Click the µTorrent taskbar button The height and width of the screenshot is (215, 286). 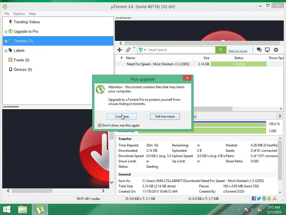[x=40, y=209]
